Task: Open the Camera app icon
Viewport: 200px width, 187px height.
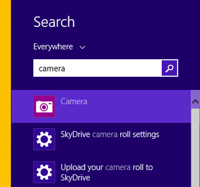Action: [44, 106]
